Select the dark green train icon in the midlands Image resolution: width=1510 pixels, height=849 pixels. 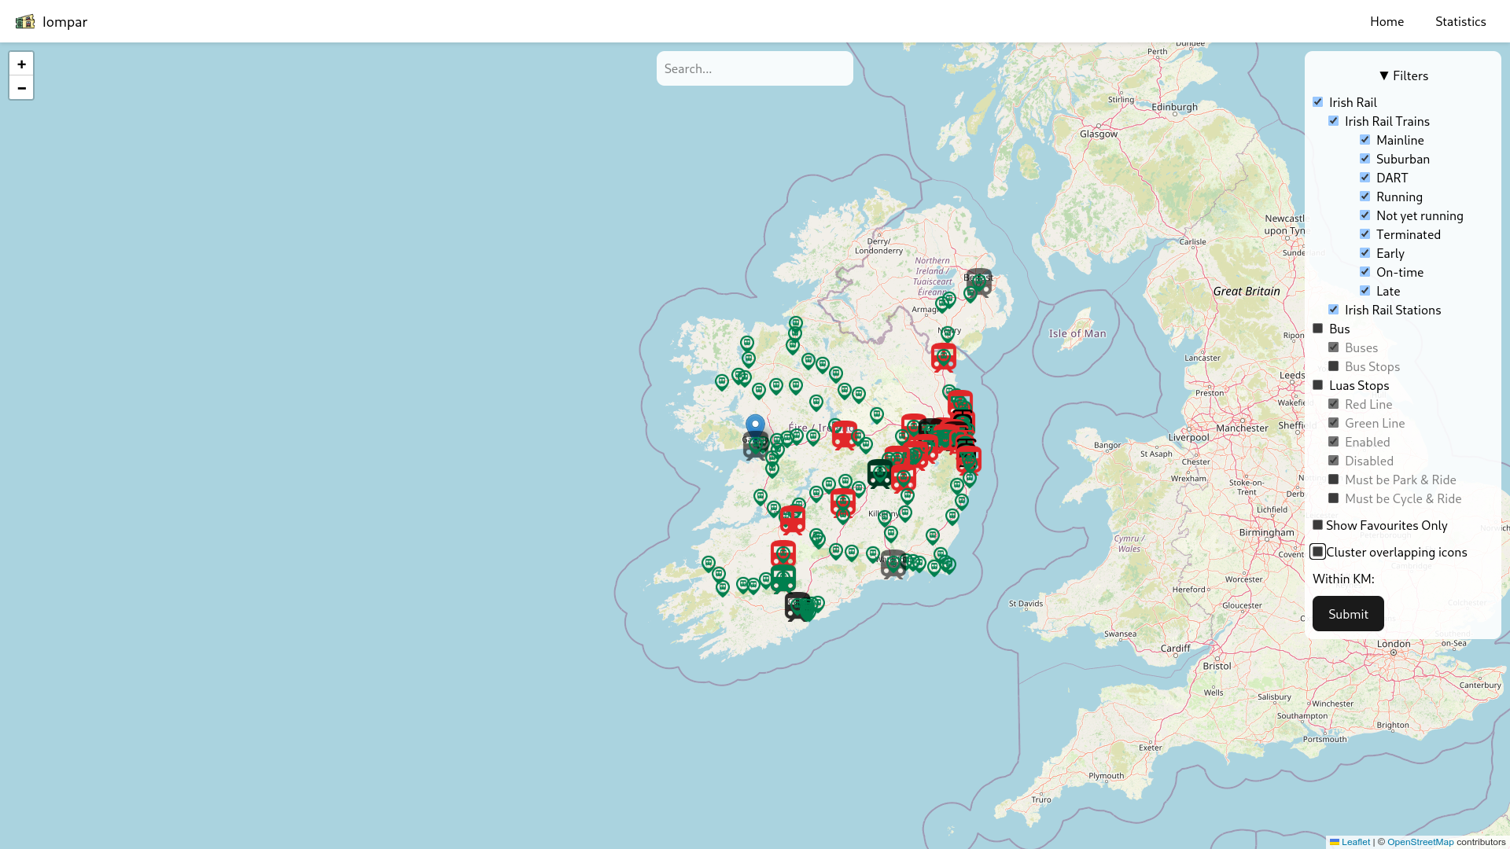coord(880,474)
